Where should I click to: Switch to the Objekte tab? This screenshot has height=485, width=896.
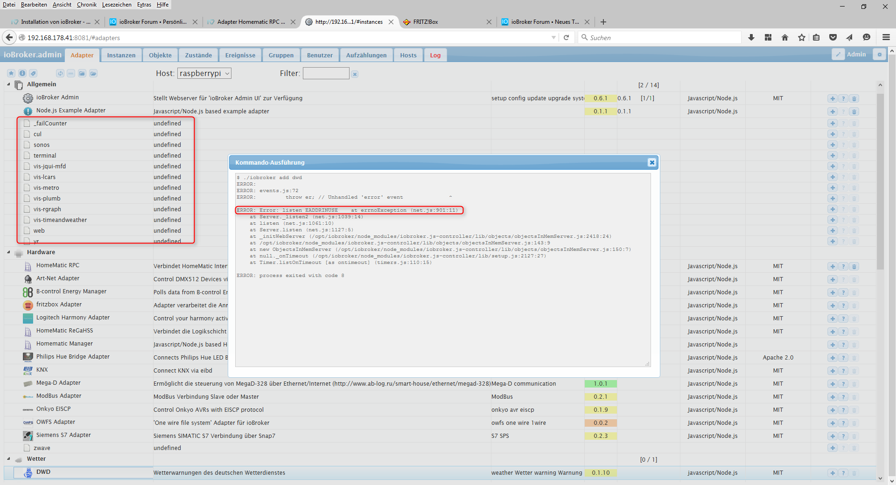point(160,55)
